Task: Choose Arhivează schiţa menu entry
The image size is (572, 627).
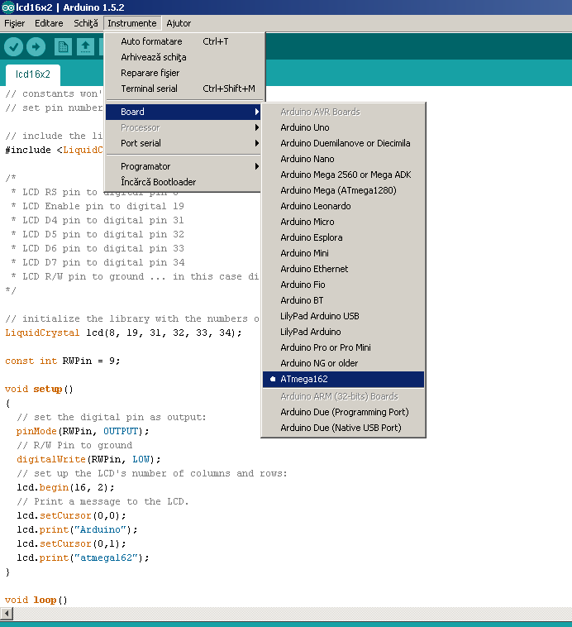Action: (x=184, y=57)
